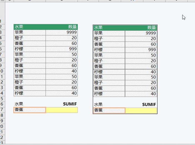The width and height of the screenshot is (195, 145).
Task: Click the orange-bordered 香蕉 criteria cell on the left
Action: (30, 110)
